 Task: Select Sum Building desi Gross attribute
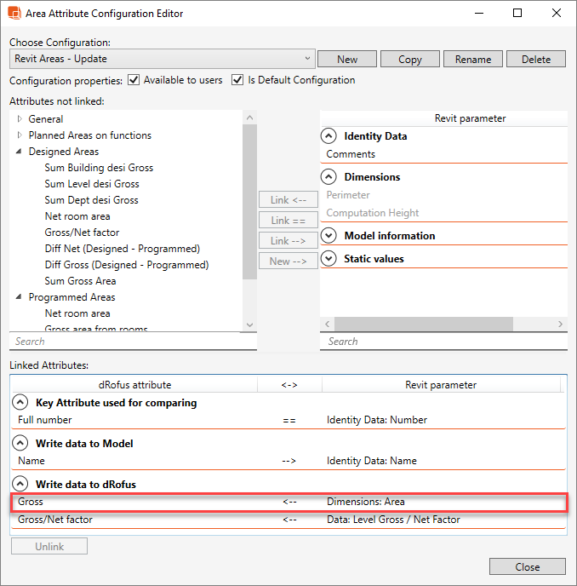click(x=99, y=168)
